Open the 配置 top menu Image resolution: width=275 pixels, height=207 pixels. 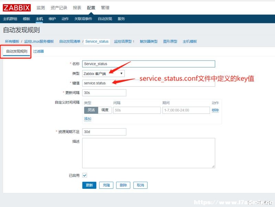(x=91, y=8)
